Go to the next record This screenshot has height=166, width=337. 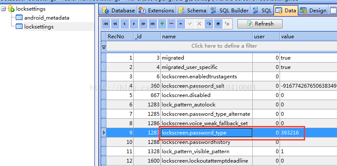tap(134, 24)
